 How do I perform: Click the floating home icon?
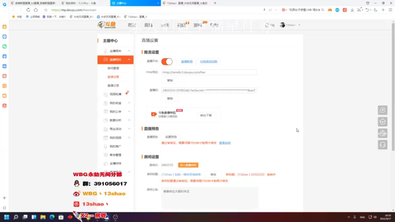382,121
